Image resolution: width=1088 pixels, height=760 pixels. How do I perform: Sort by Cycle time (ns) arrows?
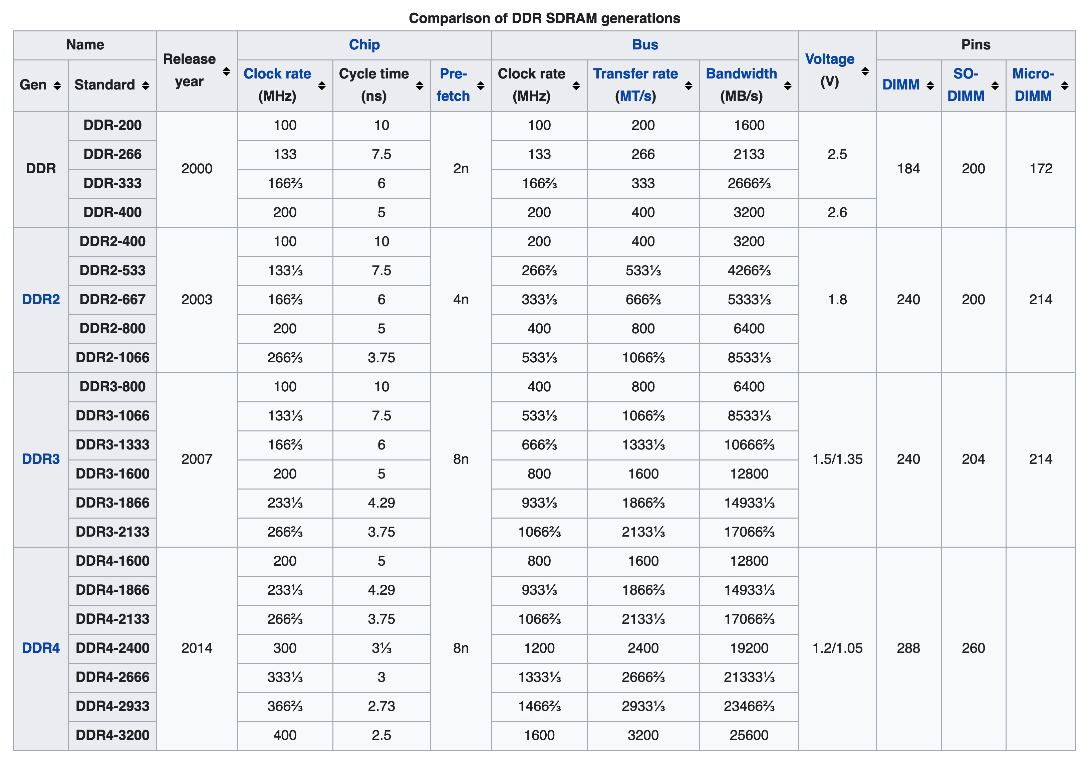click(x=420, y=85)
